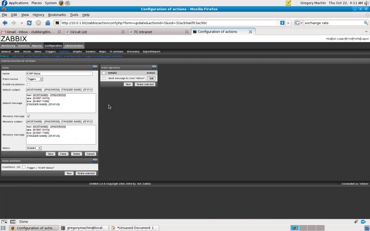This screenshot has height=231, width=370.
Task: Click the search magnifier icon in the search box
Action: click(366, 23)
